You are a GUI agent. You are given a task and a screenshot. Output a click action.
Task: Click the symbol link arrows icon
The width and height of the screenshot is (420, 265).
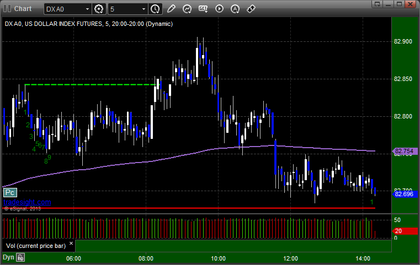click(x=251, y=9)
